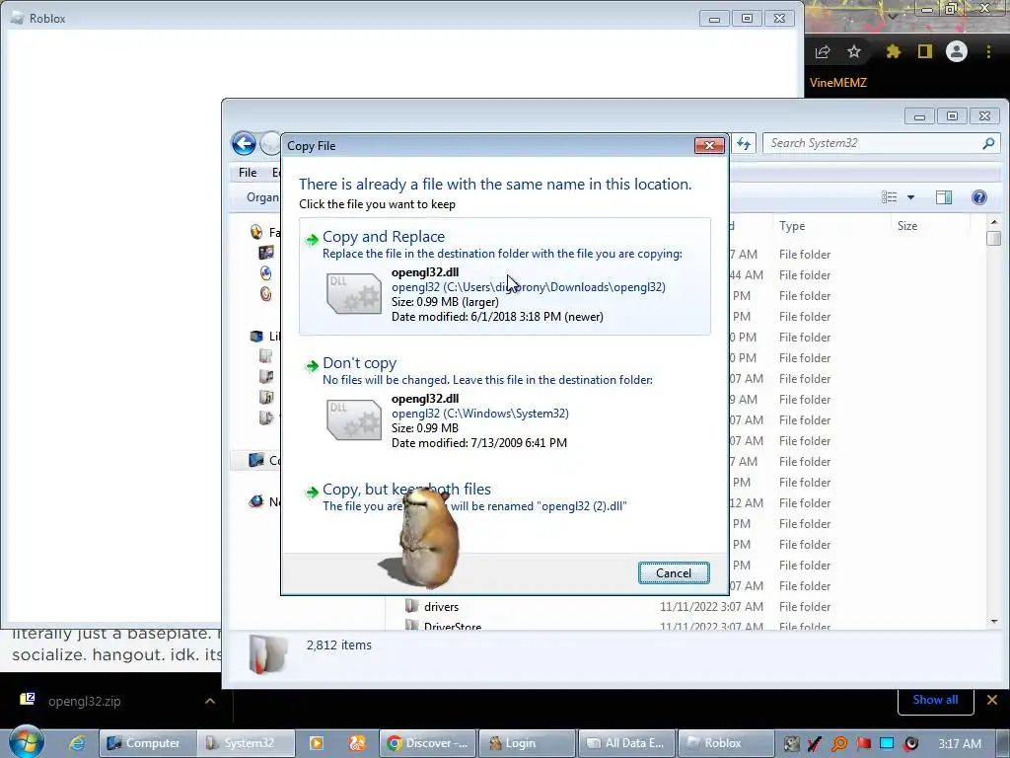This screenshot has height=758, width=1010.
Task: Click the Favorites star icon in the navigation pane
Action: 256,232
